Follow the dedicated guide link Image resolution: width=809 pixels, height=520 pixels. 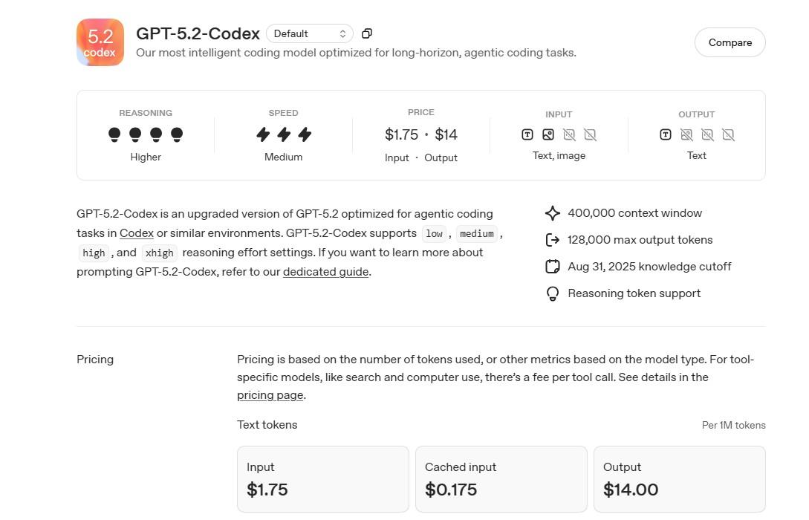pyautogui.click(x=325, y=272)
